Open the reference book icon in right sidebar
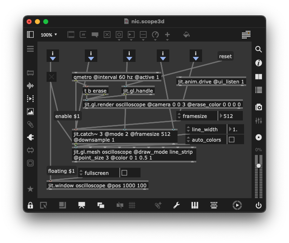This screenshot has width=289, height=243. pyautogui.click(x=258, y=77)
